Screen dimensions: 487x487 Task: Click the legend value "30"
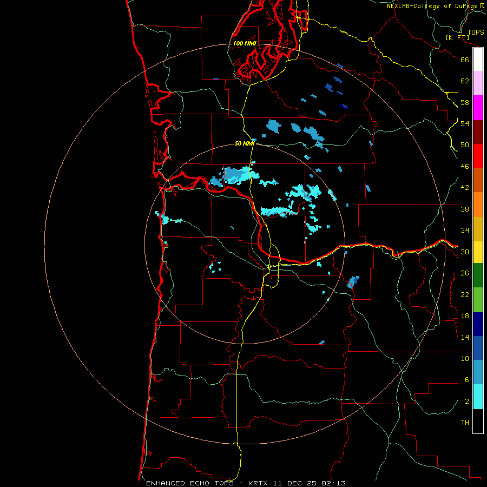coord(465,252)
